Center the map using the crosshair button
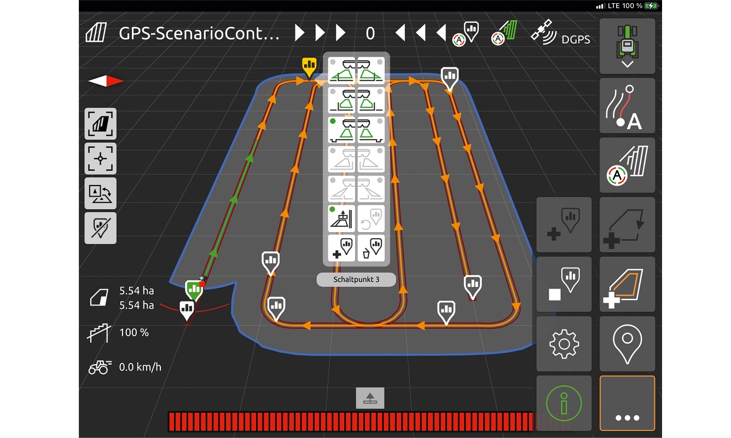Viewport: 731px width, 438px height. point(100,159)
